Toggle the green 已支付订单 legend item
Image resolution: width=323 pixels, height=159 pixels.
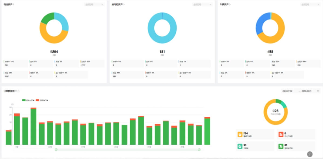pyautogui.click(x=28, y=100)
